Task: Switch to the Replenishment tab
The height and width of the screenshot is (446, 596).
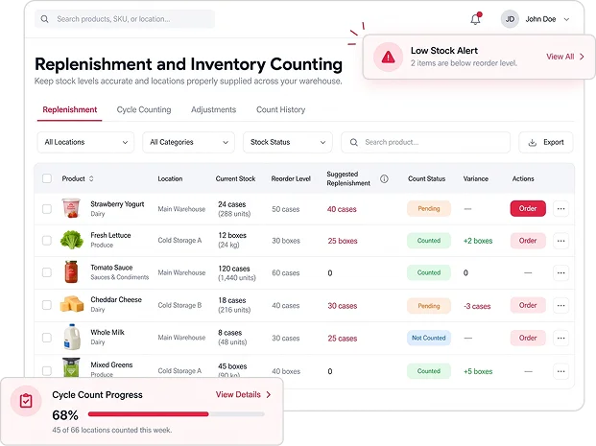Action: [69, 109]
